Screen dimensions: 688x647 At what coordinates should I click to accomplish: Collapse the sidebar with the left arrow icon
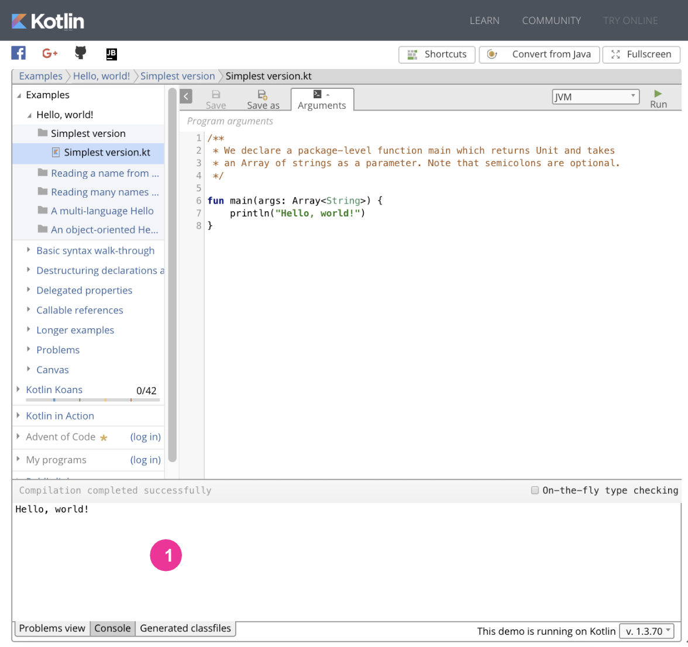pyautogui.click(x=186, y=97)
